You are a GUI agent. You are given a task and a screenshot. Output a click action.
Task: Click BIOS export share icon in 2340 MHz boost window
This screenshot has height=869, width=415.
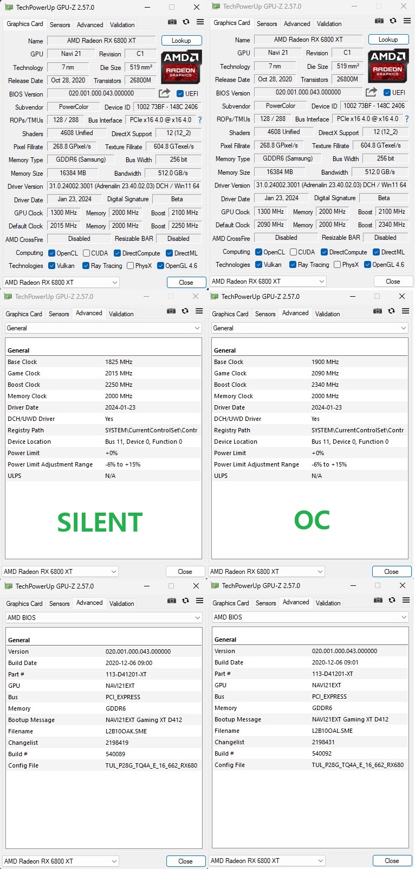pyautogui.click(x=372, y=92)
